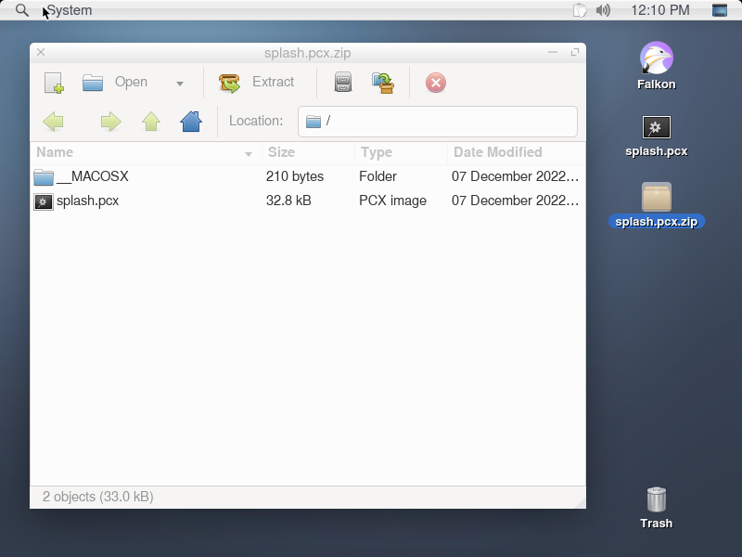Click the folder icon of __MACOSX row
Image resolution: width=742 pixels, height=557 pixels.
[x=44, y=177]
